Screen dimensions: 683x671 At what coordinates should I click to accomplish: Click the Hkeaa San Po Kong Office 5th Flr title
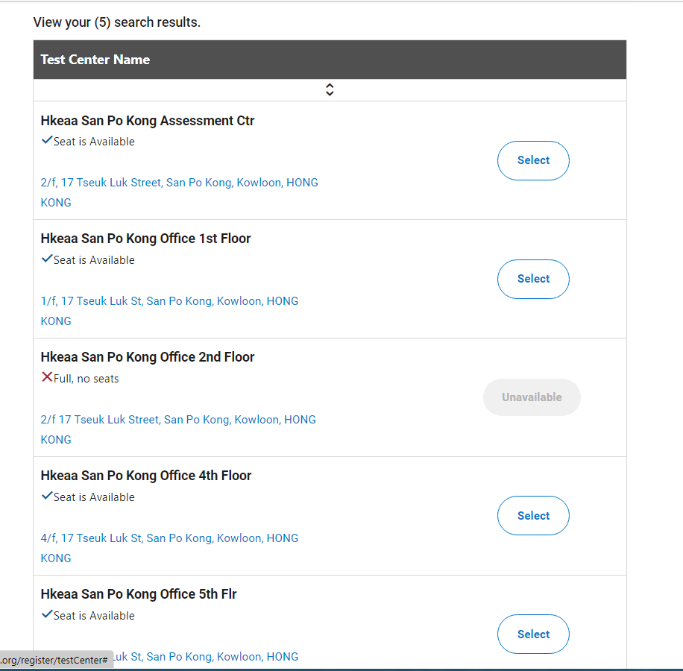[139, 594]
